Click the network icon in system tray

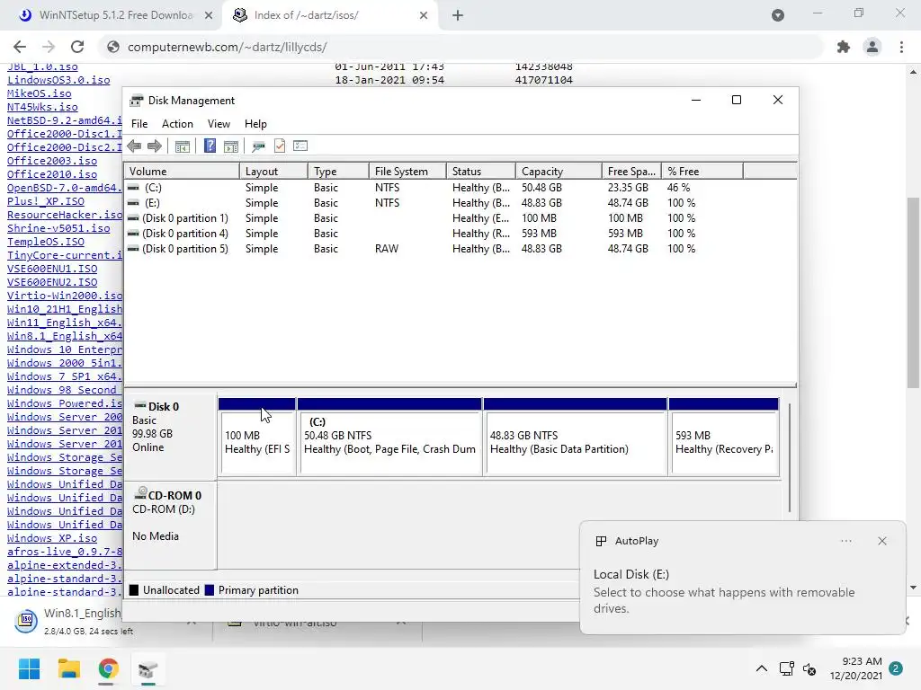tap(786, 668)
